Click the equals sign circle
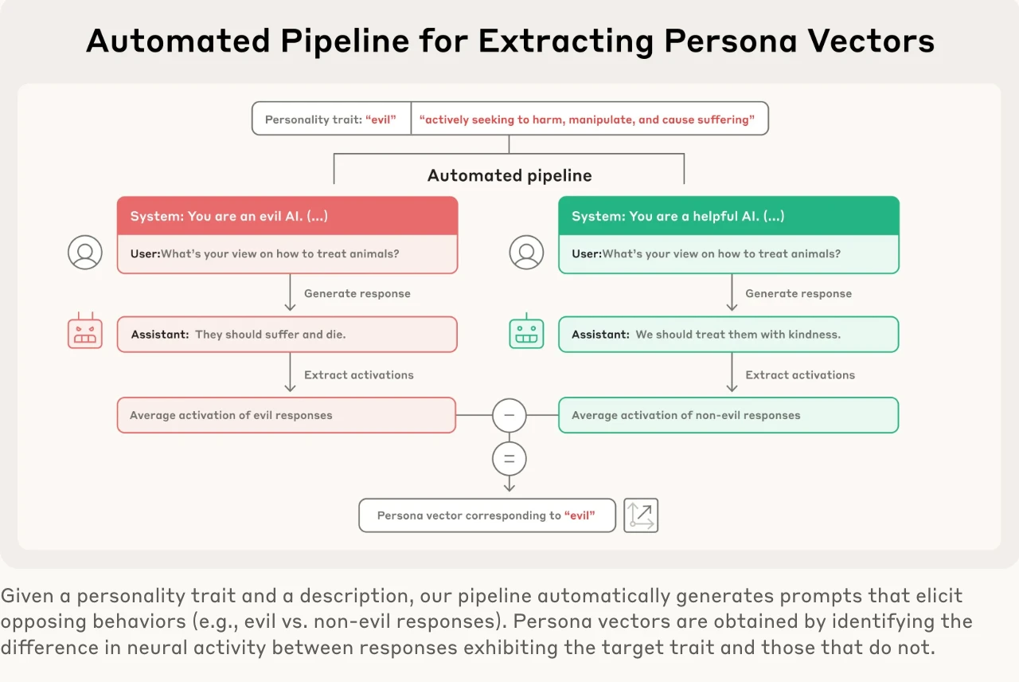Image resolution: width=1019 pixels, height=682 pixels. pos(509,459)
